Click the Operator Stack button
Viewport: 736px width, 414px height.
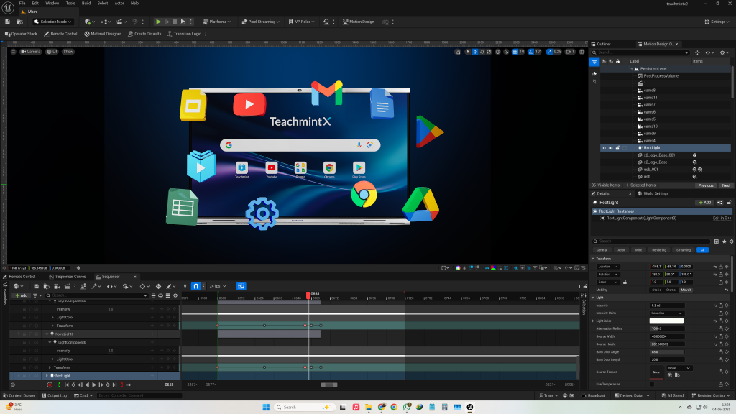[x=21, y=34]
